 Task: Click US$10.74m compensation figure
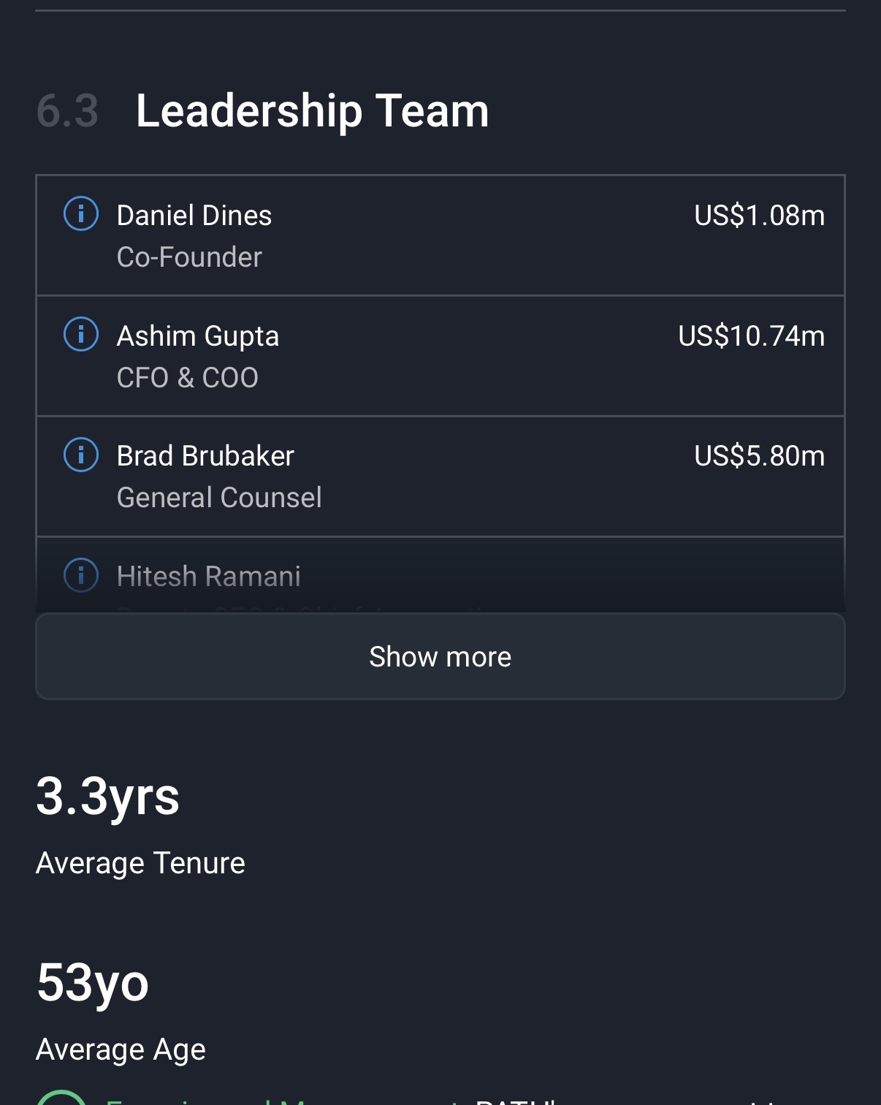coord(751,336)
